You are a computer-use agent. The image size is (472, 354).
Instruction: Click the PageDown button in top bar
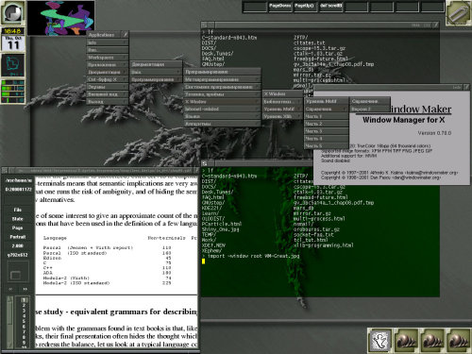click(x=279, y=7)
